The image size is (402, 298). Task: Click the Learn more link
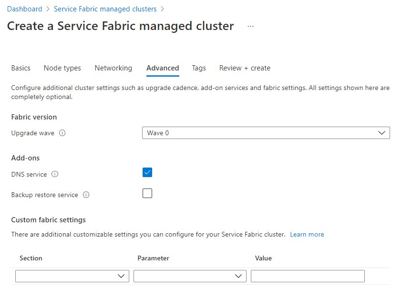tap(307, 234)
